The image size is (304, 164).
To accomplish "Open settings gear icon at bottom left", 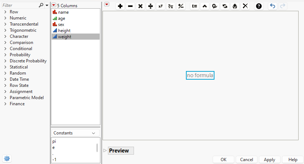I will (x=7, y=159).
